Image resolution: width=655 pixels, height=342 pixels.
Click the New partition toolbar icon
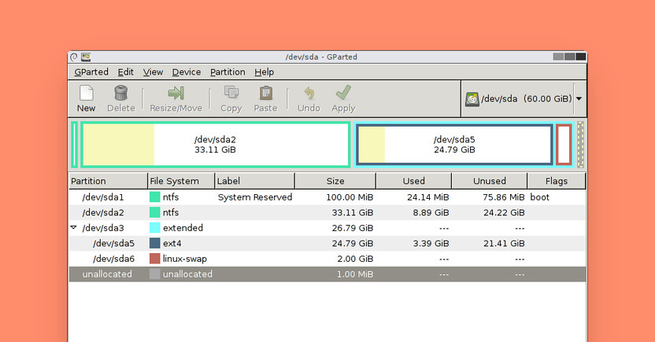pos(86,94)
